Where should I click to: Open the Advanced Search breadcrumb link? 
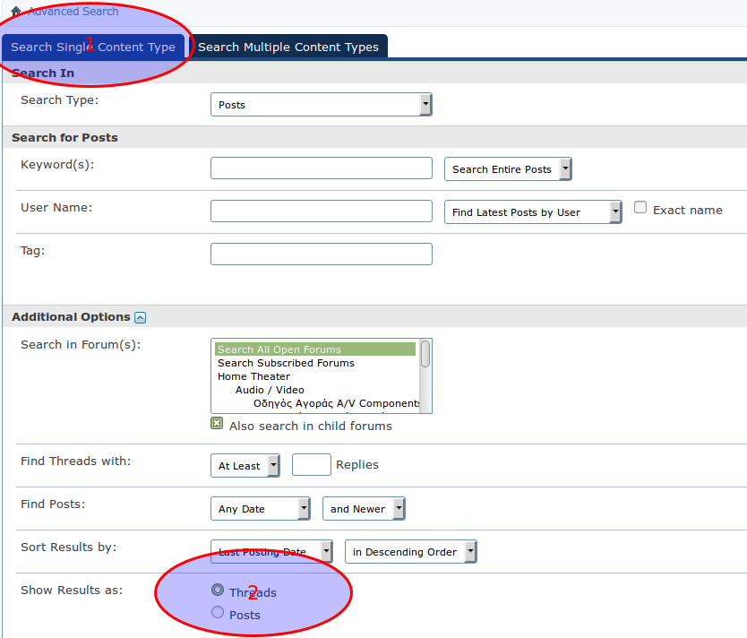73,12
